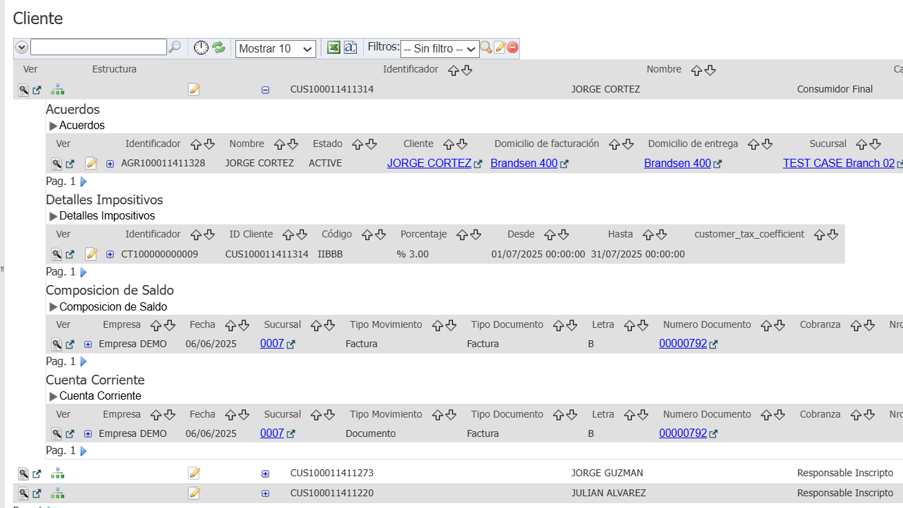Screen dimensions: 903x508
Task: Sort the Cliente list by Identificador descending
Action: coord(467,70)
